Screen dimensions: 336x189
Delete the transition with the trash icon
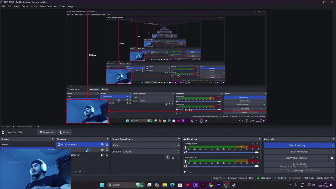tap(173, 157)
